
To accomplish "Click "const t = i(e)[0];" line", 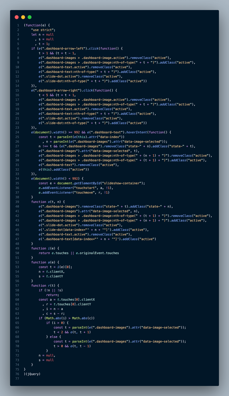I will point(55,267).
